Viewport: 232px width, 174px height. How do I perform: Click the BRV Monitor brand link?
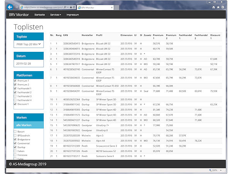click(19, 15)
